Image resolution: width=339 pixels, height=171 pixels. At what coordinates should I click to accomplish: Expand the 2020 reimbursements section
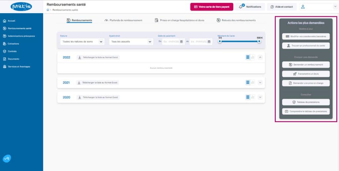tap(260, 97)
